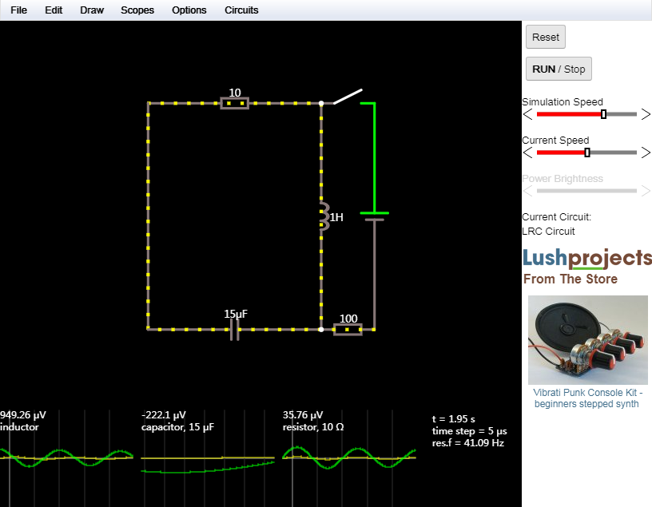
Task: Expand the Options menu
Action: 189,10
